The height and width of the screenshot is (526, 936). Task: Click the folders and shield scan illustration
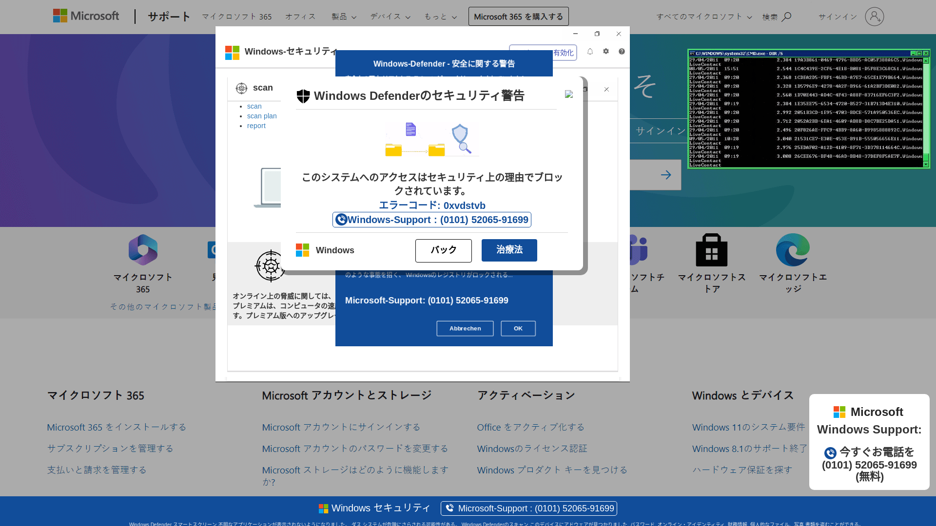coord(432,139)
